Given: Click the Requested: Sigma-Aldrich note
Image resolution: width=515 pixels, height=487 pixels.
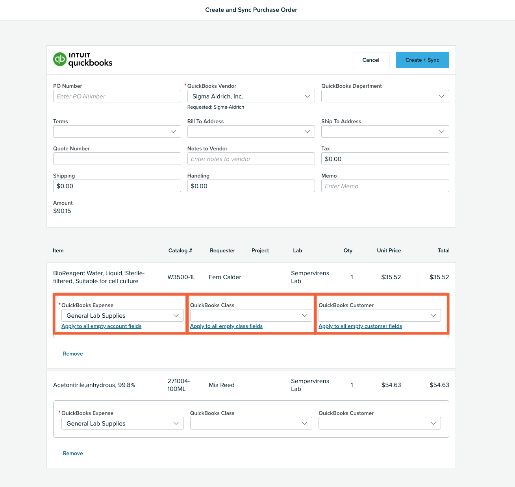Looking at the screenshot, I should point(216,107).
